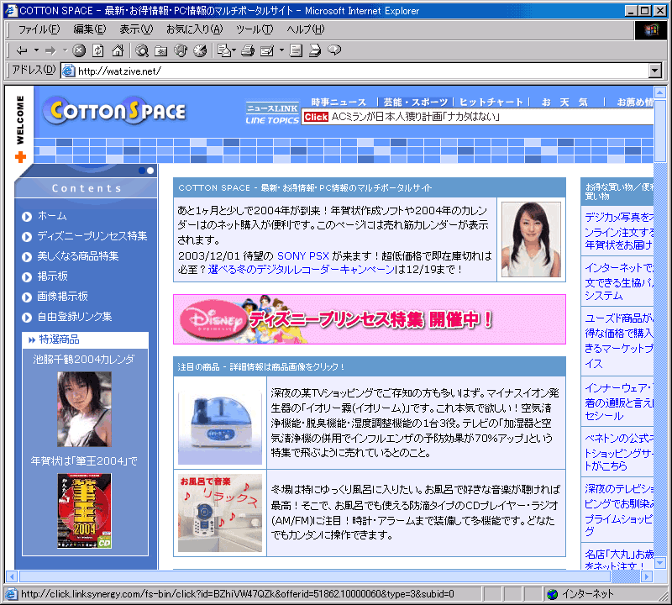
Task: Open the Search pane from the toolbar
Action: tap(142, 50)
